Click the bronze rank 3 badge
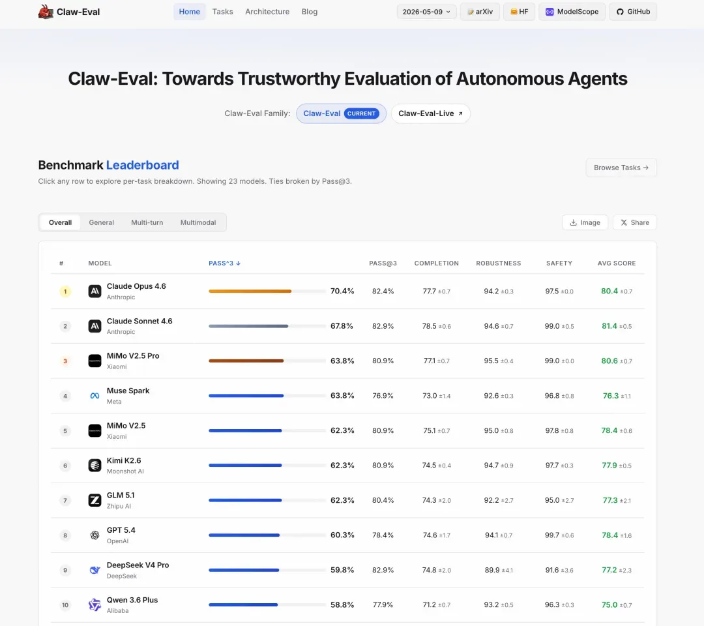 [x=65, y=361]
